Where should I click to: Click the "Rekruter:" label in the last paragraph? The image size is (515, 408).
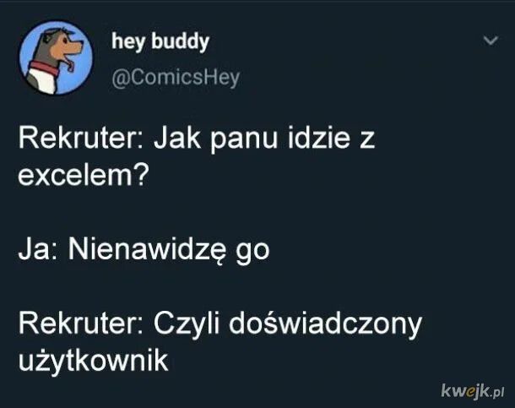81,323
